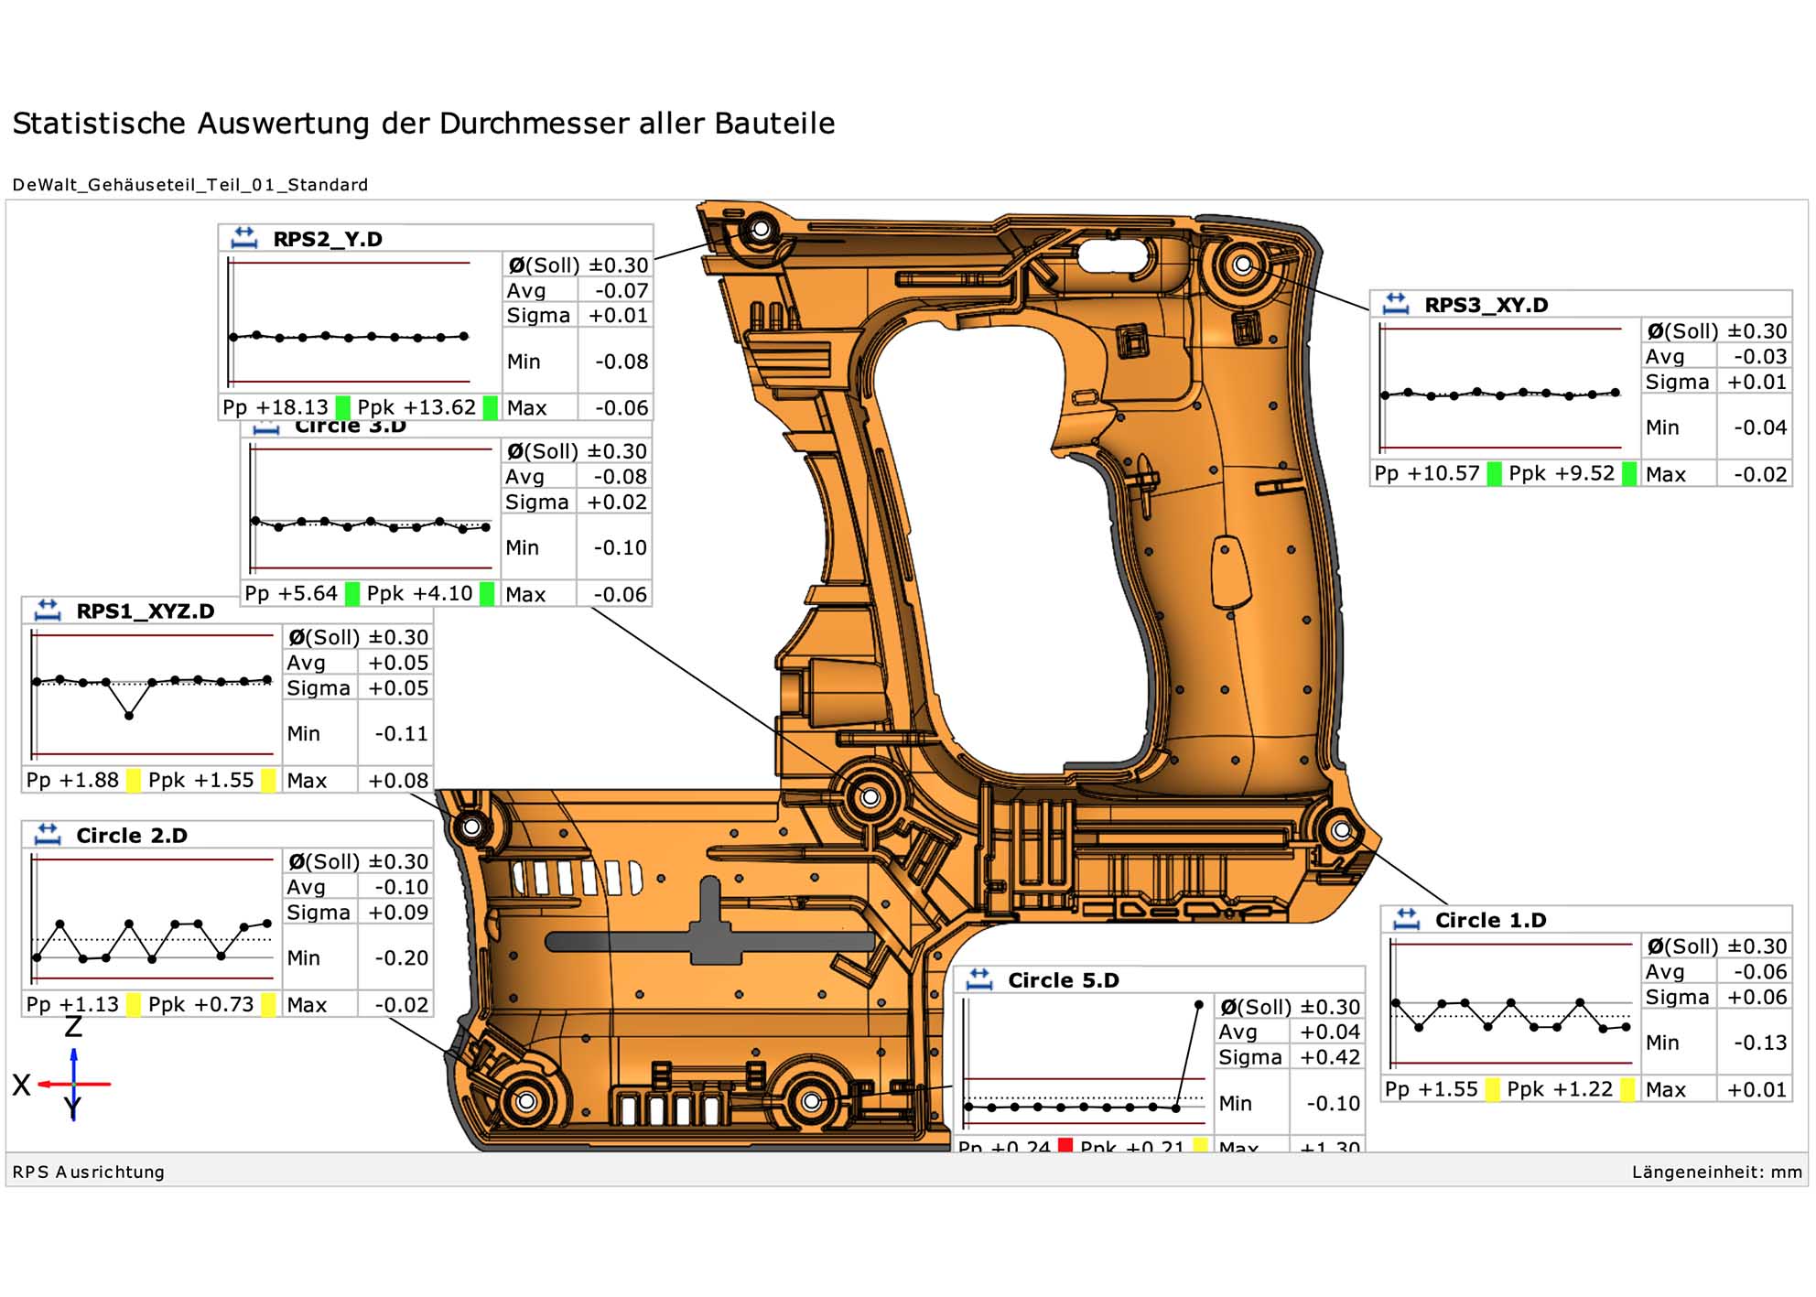This screenshot has height=1297, width=1816.
Task: Select the Avg value -0.10 in Circle 2.D
Action: (x=401, y=887)
